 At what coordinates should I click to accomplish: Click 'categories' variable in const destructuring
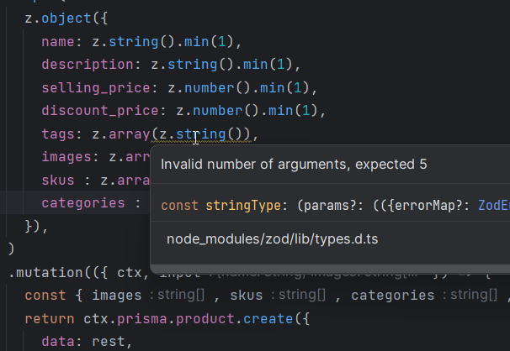pyautogui.click(x=392, y=296)
